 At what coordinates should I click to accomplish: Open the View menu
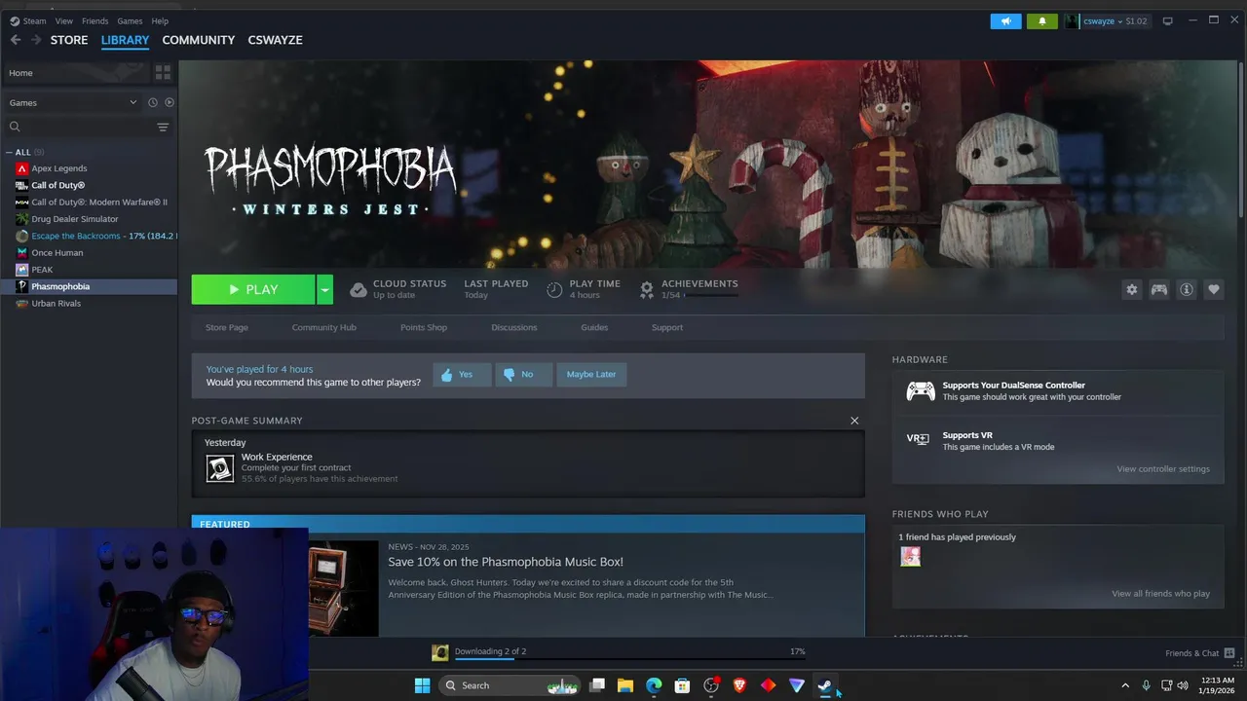point(63,20)
